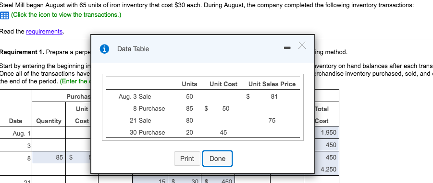Viewport: 433px width, 183px height.
Task: Click the 'Quantity' column header in worksheet
Action: click(49, 121)
